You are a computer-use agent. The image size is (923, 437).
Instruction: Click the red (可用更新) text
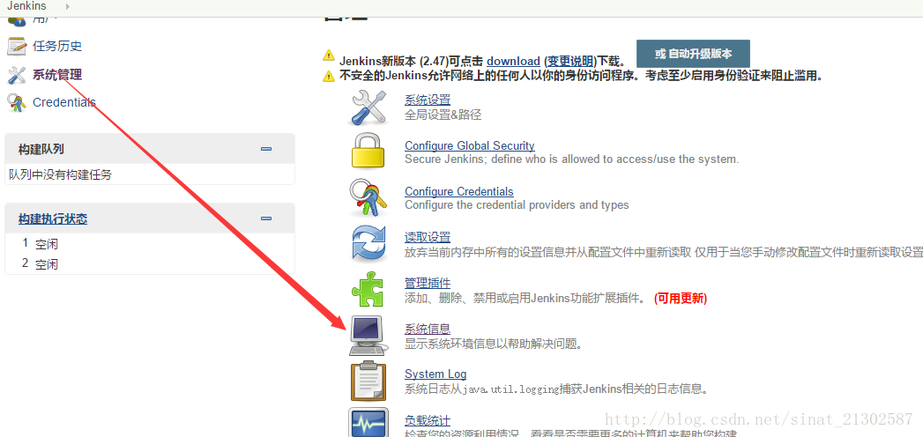click(x=681, y=298)
